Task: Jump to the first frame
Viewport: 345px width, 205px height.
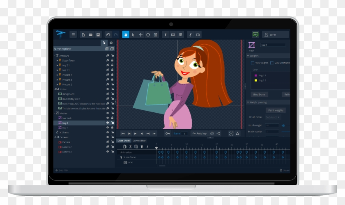Action: 123,134
